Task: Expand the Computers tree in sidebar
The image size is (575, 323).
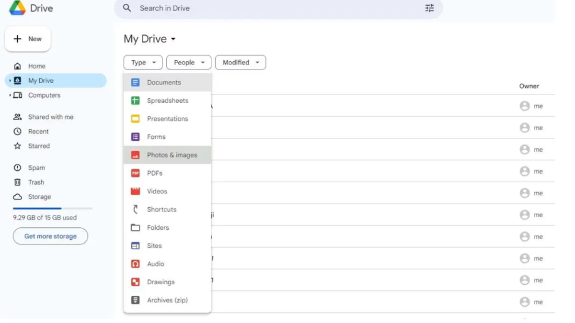Action: (10, 95)
